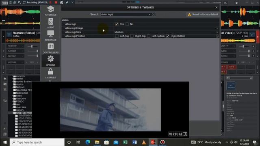
Task: Expand the search history dropdown arrow
Action: point(149,15)
